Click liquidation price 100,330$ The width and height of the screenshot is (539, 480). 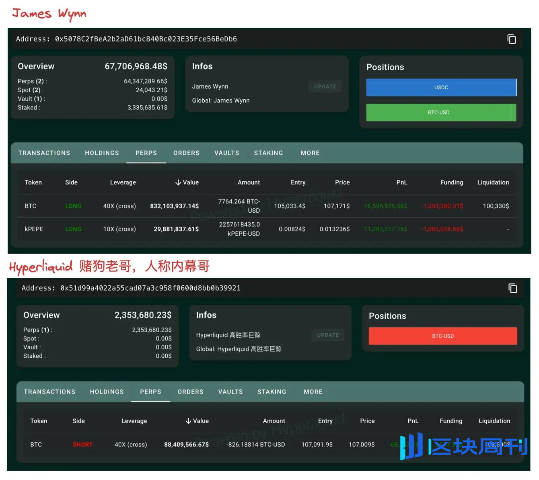(496, 206)
